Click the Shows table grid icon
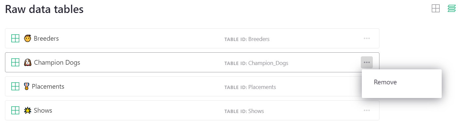The width and height of the screenshot is (466, 129). (x=15, y=110)
